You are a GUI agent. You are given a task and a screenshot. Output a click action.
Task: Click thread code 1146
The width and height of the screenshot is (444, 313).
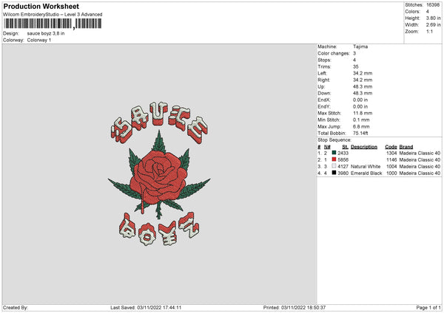(391, 160)
